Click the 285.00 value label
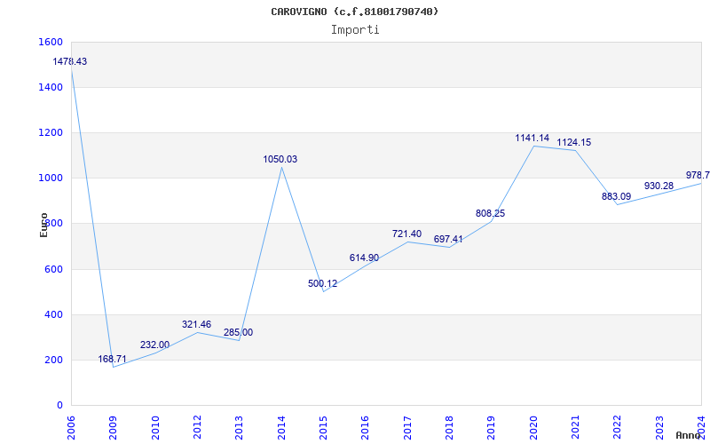Image resolution: width=710 pixels, height=444 pixels. pos(238,333)
